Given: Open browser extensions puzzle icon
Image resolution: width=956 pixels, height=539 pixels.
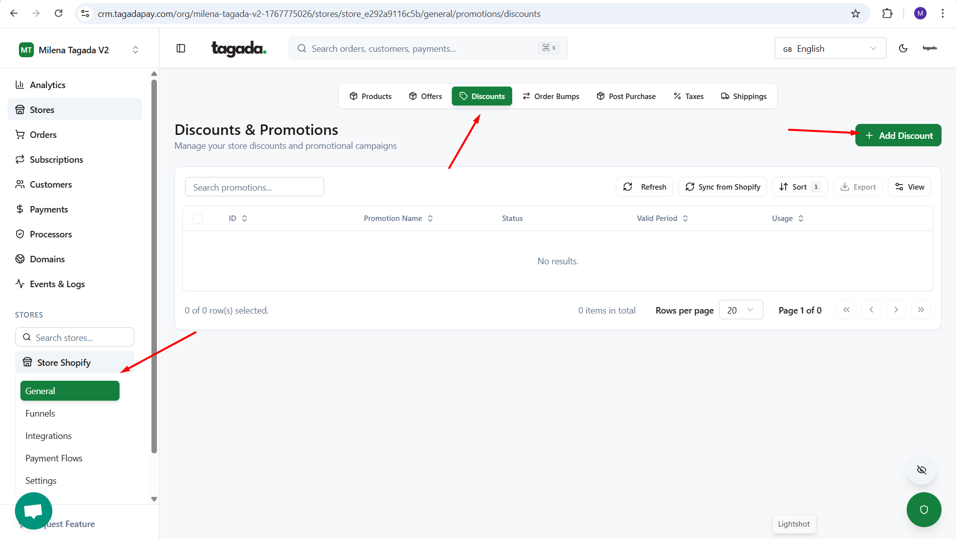Looking at the screenshot, I should pyautogui.click(x=887, y=13).
